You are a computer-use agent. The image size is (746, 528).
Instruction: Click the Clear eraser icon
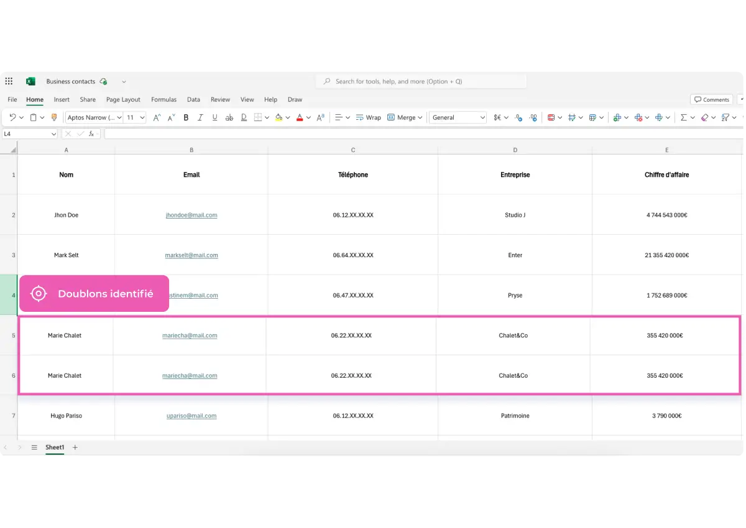(x=704, y=117)
